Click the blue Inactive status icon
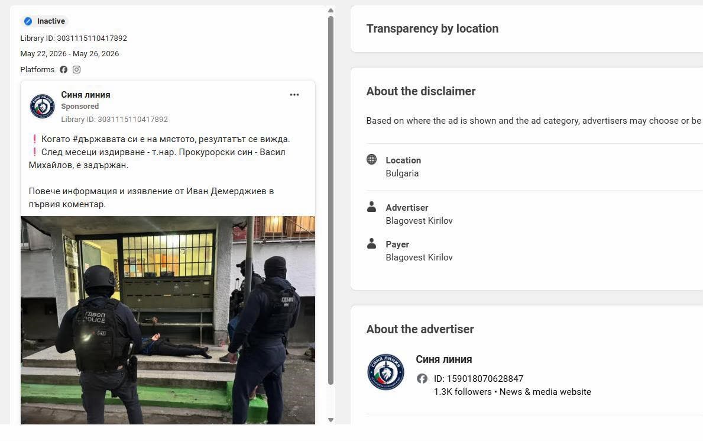This screenshot has height=441, width=703. (x=28, y=21)
